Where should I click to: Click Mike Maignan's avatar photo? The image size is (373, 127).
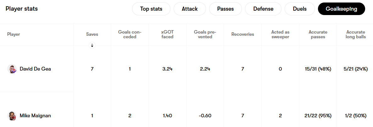pyautogui.click(x=12, y=116)
